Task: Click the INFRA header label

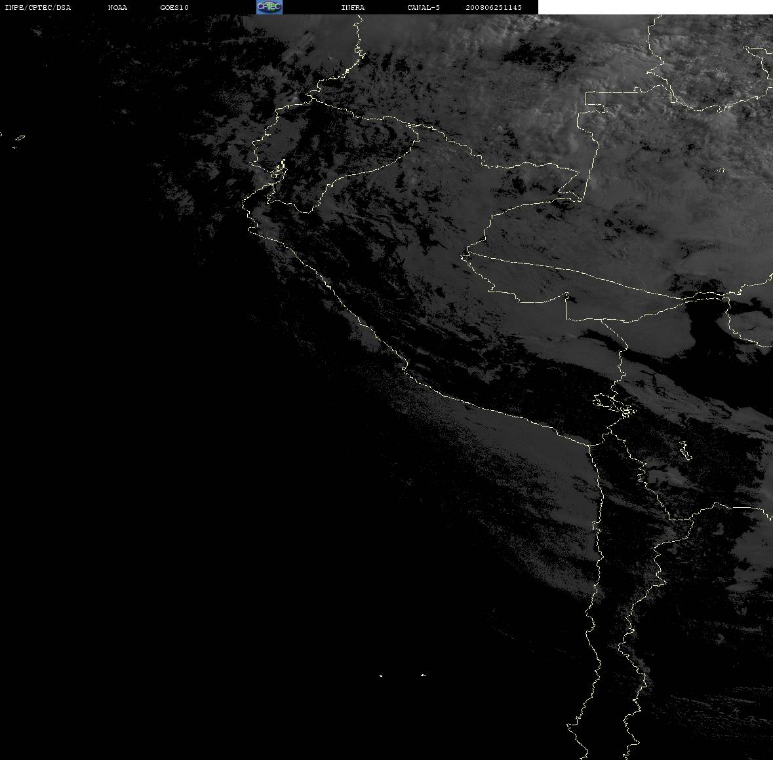Action: pyautogui.click(x=353, y=7)
